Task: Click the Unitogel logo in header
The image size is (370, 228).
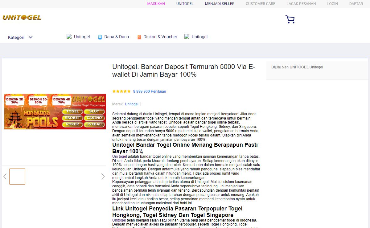Action: 22,18
